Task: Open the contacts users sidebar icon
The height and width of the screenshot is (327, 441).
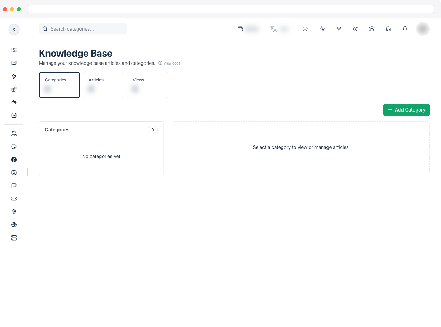Action: pyautogui.click(x=14, y=133)
